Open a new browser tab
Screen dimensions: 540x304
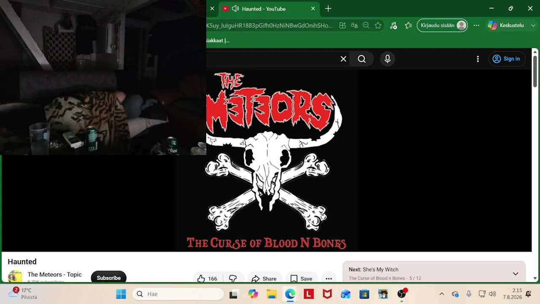click(x=328, y=8)
